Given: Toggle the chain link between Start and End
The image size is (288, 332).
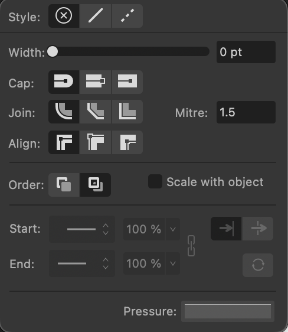Looking at the screenshot, I should (x=191, y=246).
